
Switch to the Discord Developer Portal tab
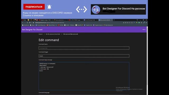[90, 20]
